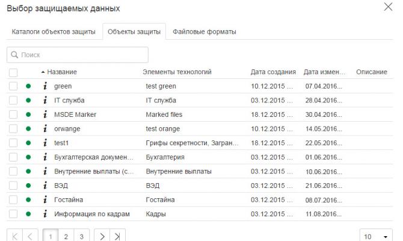Screen dimensions: 403x241
Task: Click the Поиск search field
Action: coord(77,55)
